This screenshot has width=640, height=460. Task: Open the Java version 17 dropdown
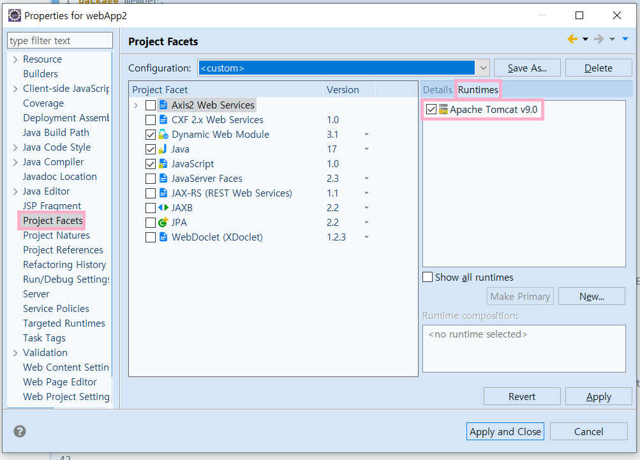366,149
